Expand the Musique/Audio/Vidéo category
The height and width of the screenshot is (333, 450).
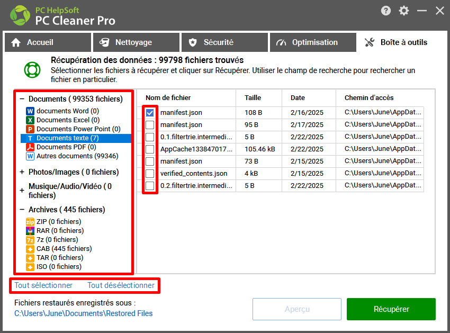tap(22, 191)
